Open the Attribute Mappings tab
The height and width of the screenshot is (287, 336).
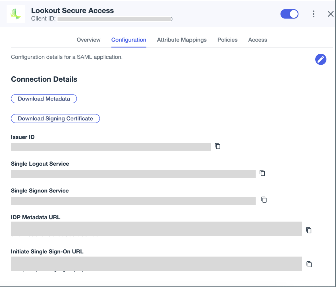182,40
